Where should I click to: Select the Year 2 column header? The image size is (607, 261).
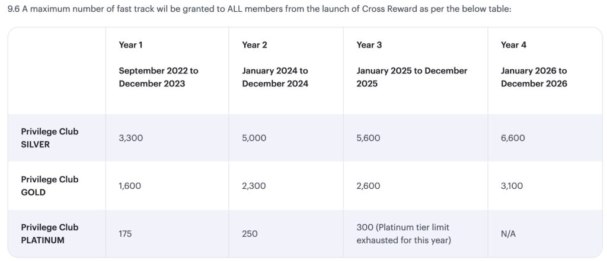254,45
